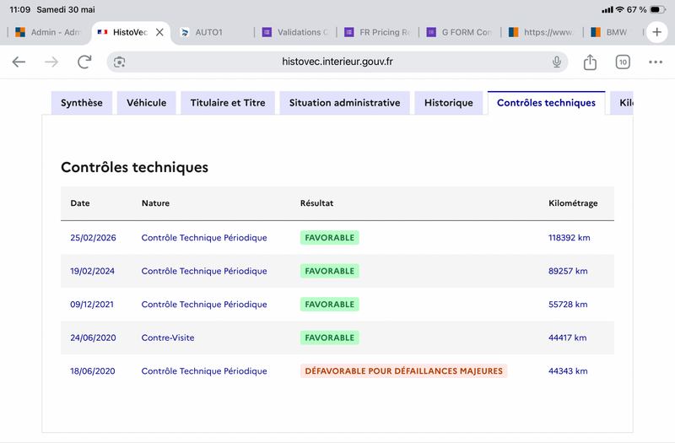Show the open tabs counter
Screen dimensions: 675x443
point(623,62)
